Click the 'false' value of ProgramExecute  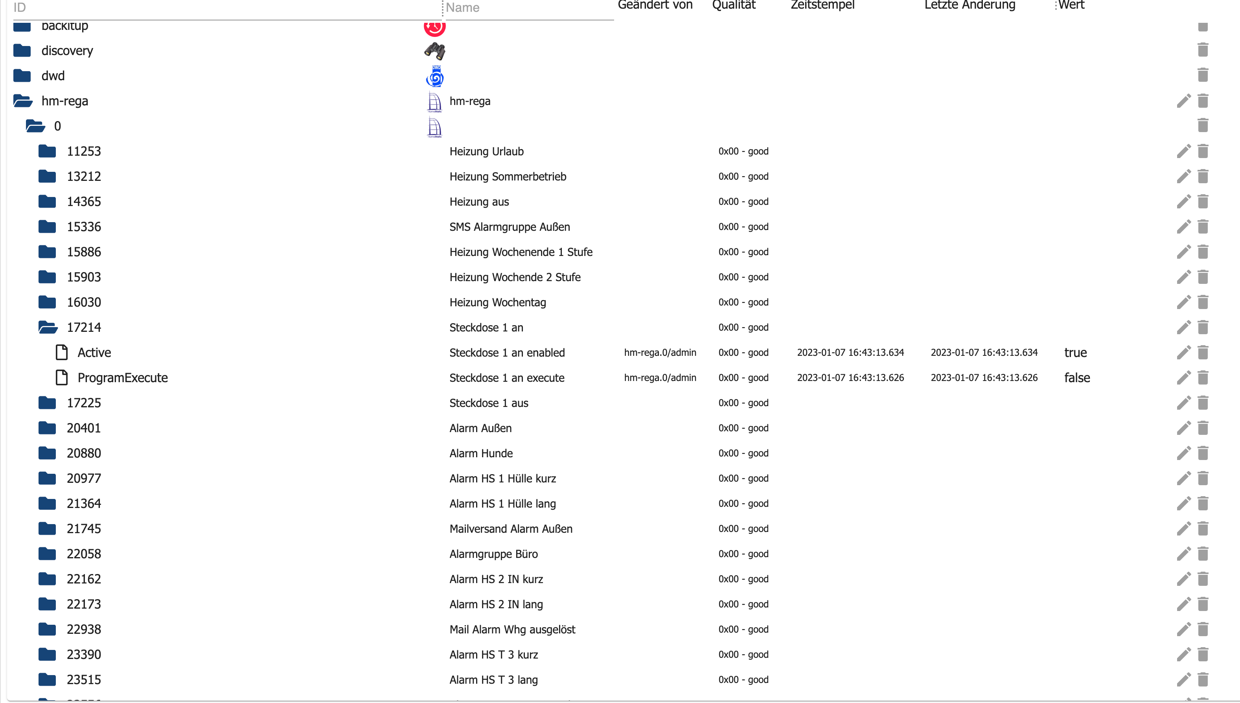[x=1077, y=377]
